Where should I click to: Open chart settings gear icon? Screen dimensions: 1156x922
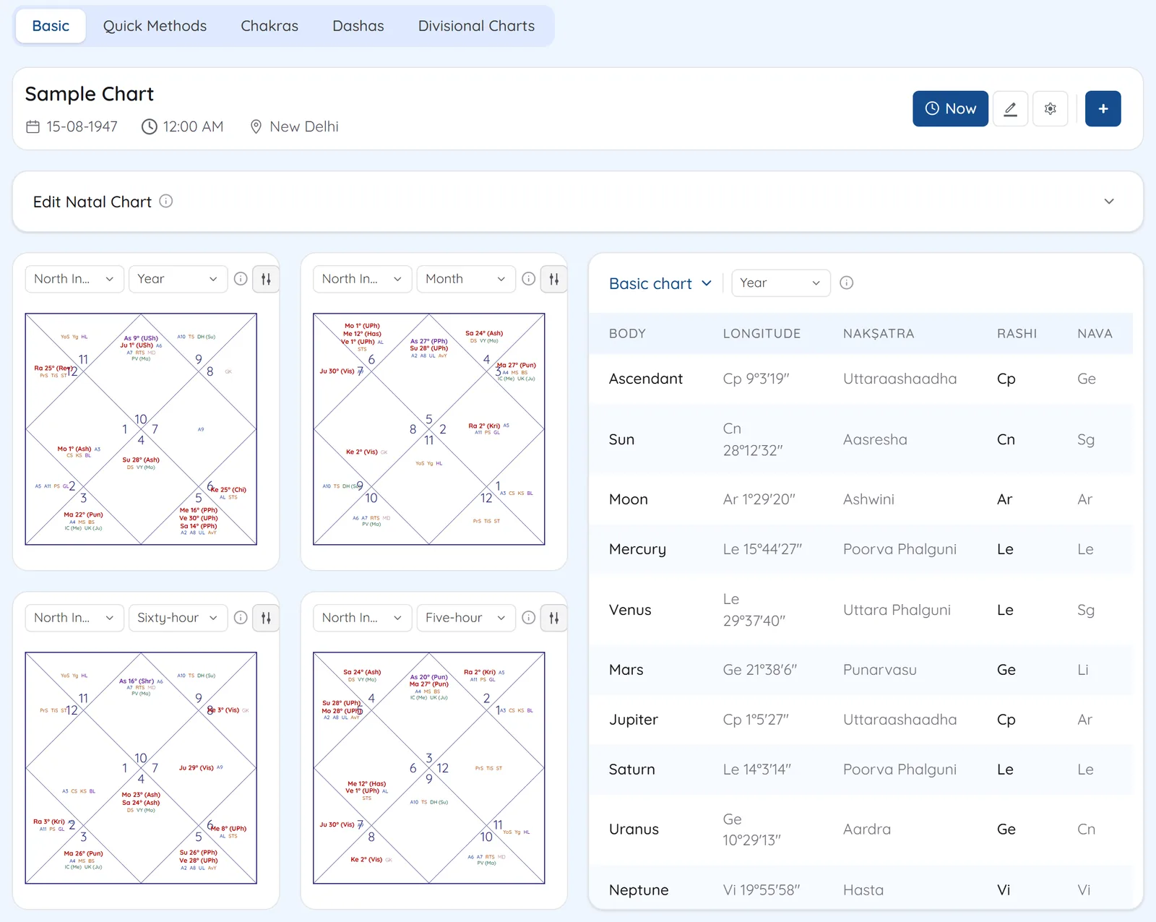pos(1051,109)
